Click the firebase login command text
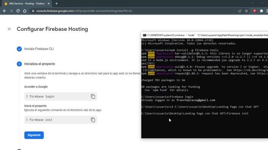Viewport: 268px width, 150px height. (x=42, y=96)
